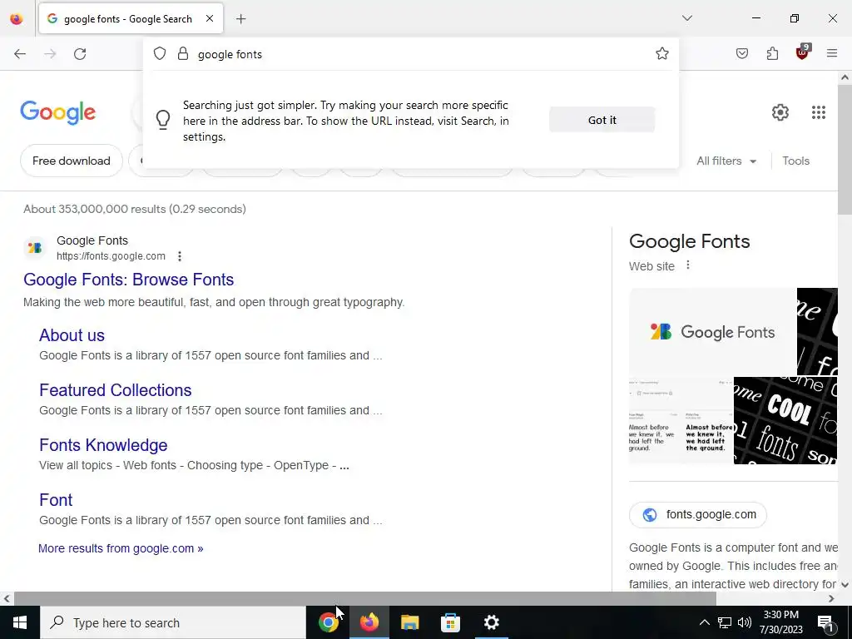Image resolution: width=852 pixels, height=639 pixels.
Task: Click the forward navigation arrow
Action: (50, 54)
